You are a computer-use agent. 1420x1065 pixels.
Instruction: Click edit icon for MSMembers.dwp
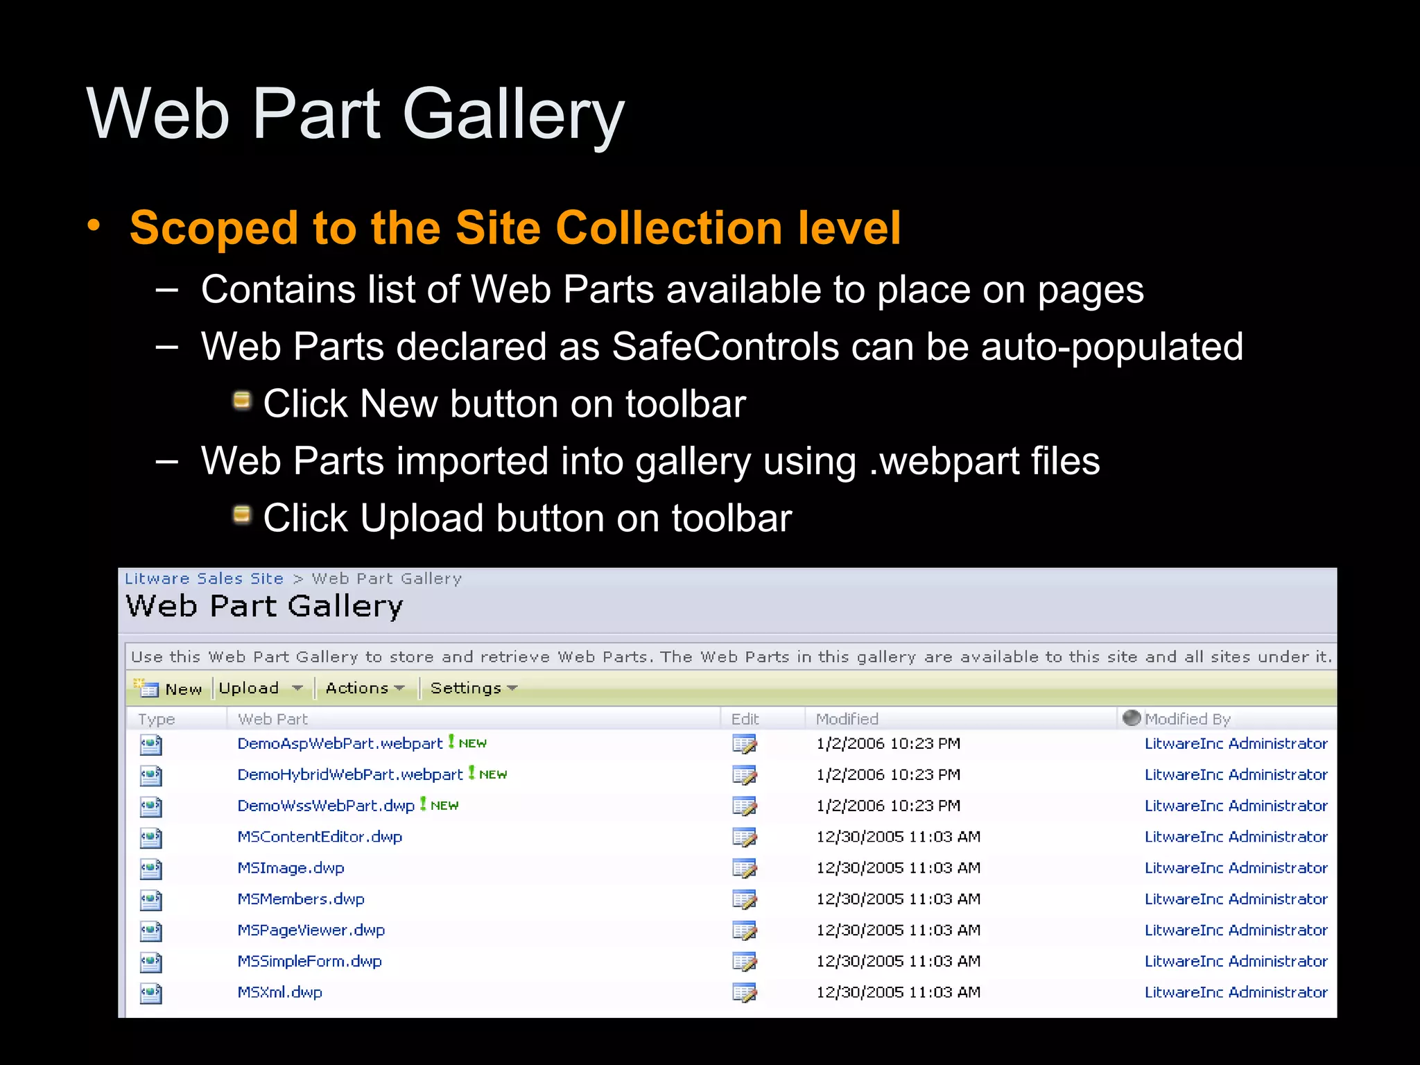pyautogui.click(x=745, y=900)
